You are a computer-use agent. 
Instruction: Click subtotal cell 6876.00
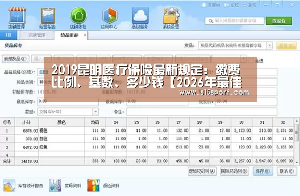click(27, 130)
